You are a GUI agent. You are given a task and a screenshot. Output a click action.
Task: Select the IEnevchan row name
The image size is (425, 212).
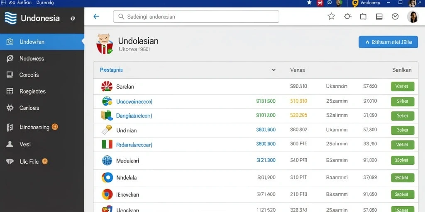(127, 195)
